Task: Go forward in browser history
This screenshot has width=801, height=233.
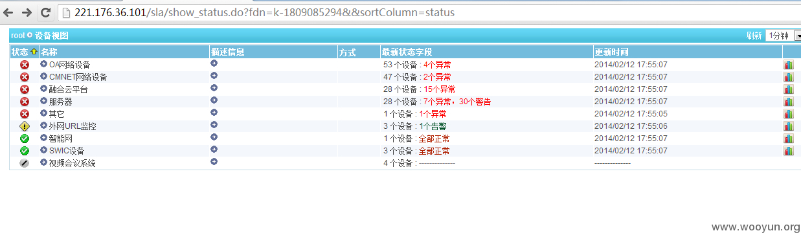Action: coord(27,12)
